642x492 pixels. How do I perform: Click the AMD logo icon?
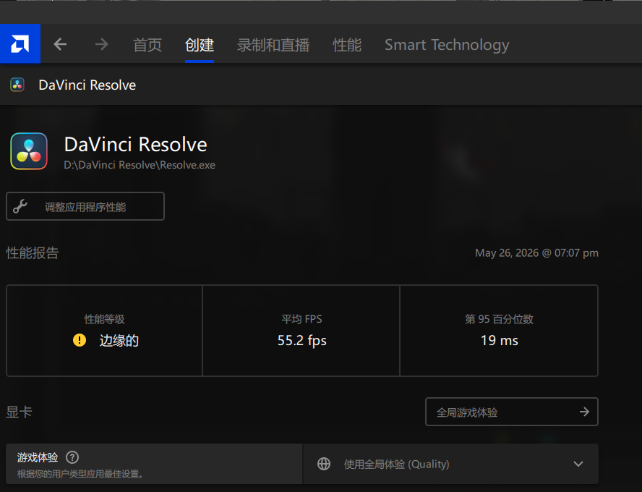20,44
